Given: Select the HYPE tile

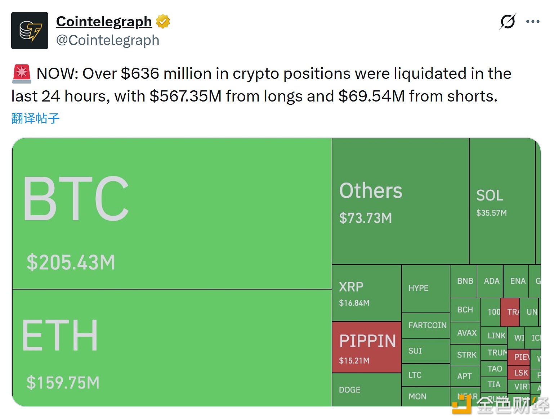Looking at the screenshot, I should [425, 288].
